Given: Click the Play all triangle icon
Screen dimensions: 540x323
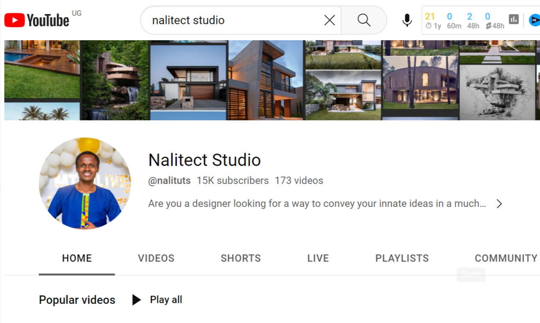Looking at the screenshot, I should point(136,300).
